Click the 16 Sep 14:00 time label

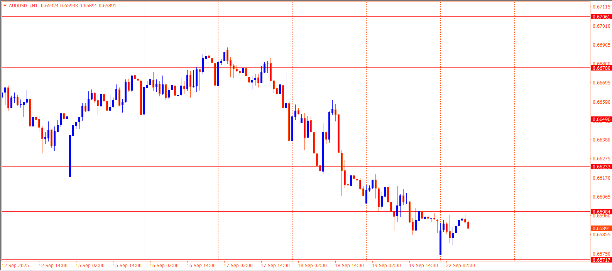(201, 265)
